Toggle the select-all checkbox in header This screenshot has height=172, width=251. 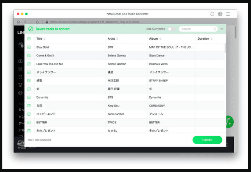pos(29,38)
